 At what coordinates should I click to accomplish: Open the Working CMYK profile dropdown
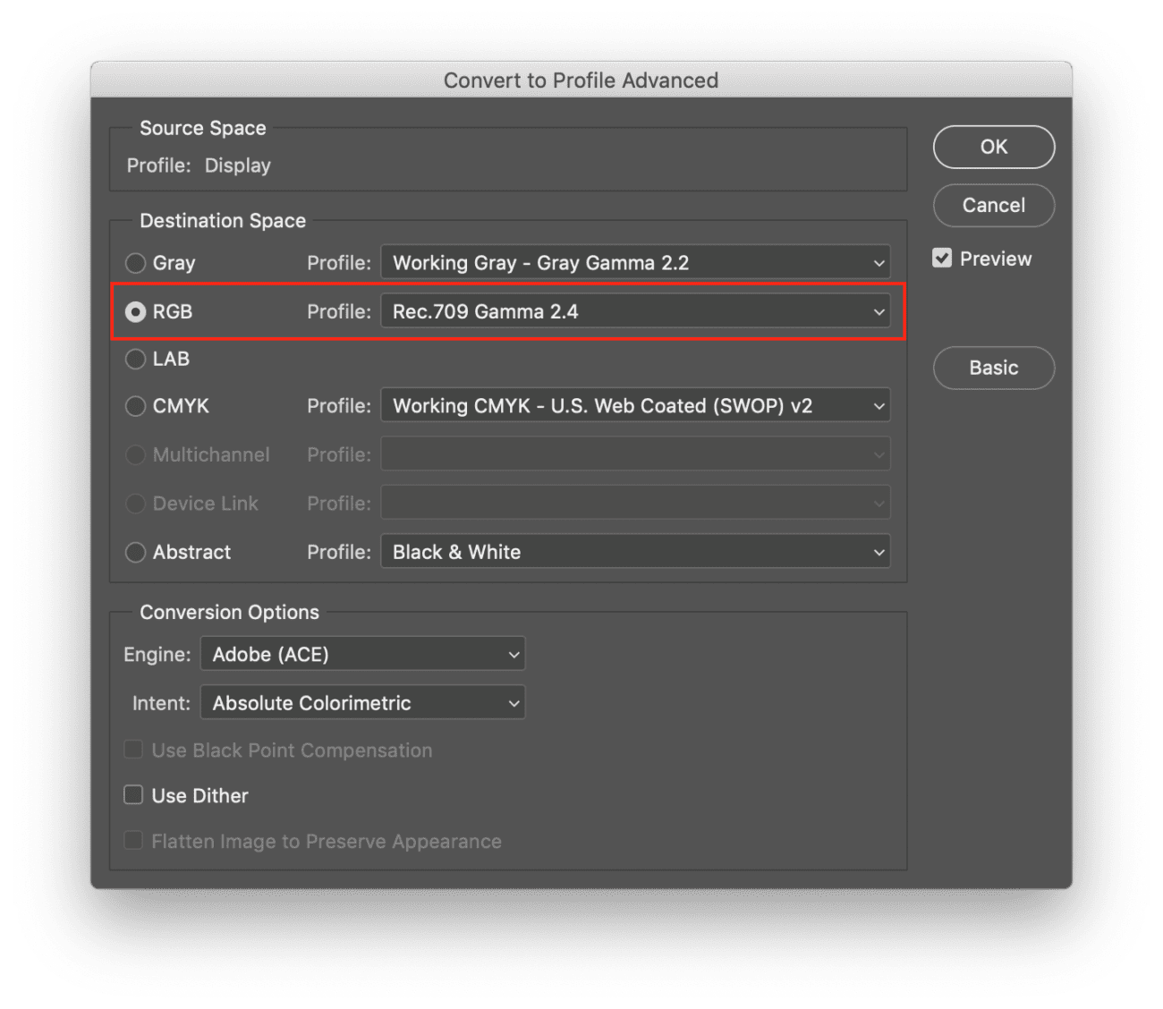point(635,405)
